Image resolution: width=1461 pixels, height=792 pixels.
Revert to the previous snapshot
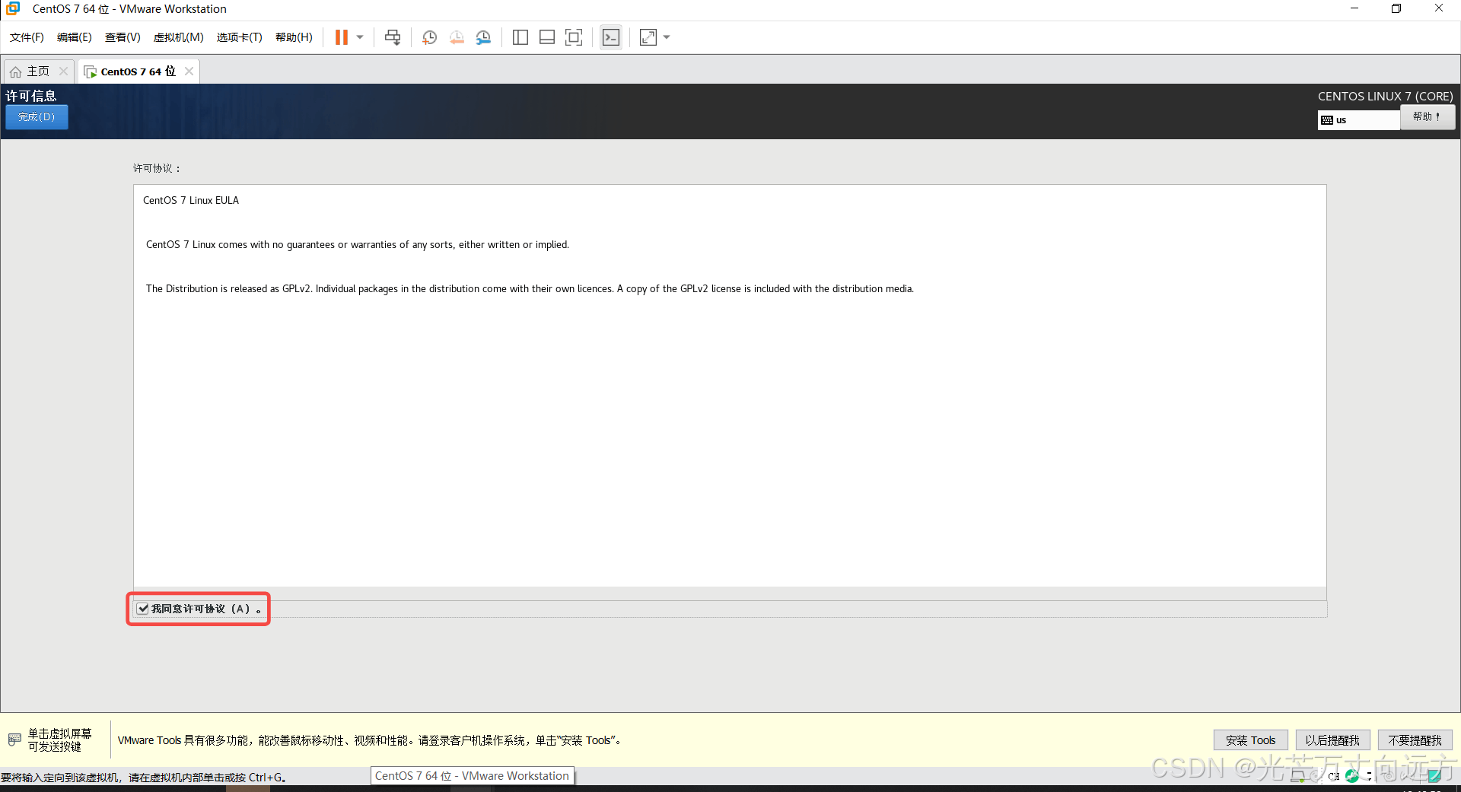pyautogui.click(x=457, y=37)
